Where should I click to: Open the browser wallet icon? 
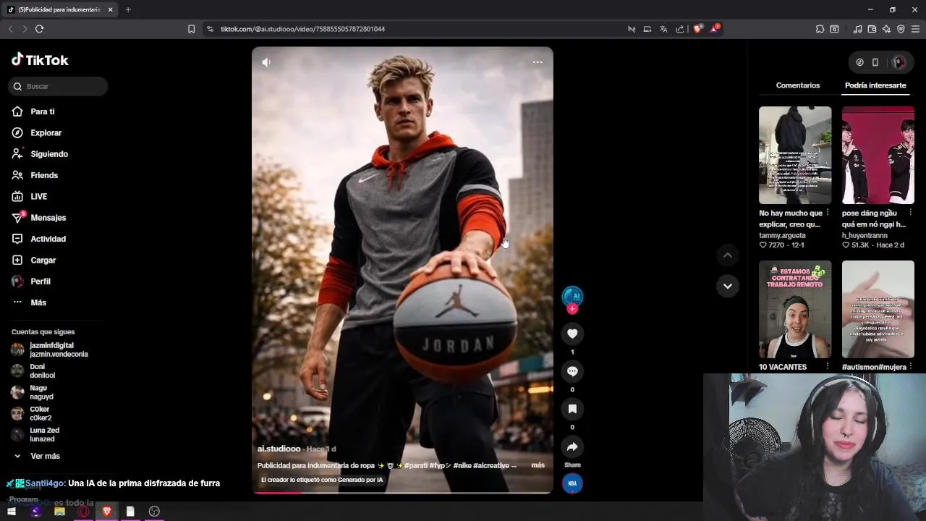872,29
